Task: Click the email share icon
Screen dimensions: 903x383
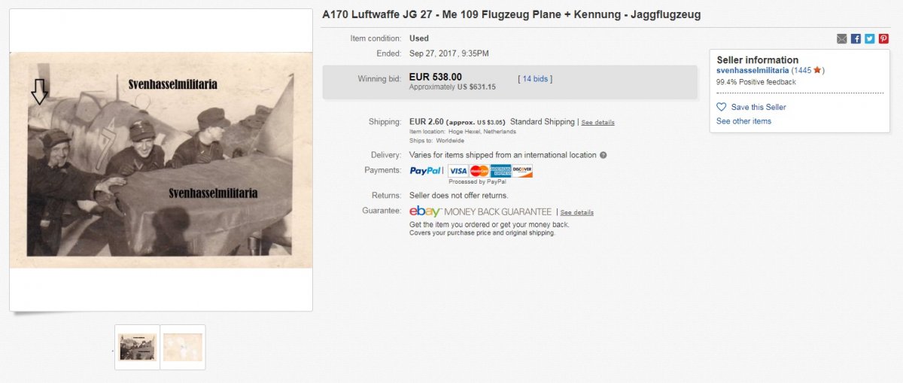Action: pyautogui.click(x=842, y=39)
